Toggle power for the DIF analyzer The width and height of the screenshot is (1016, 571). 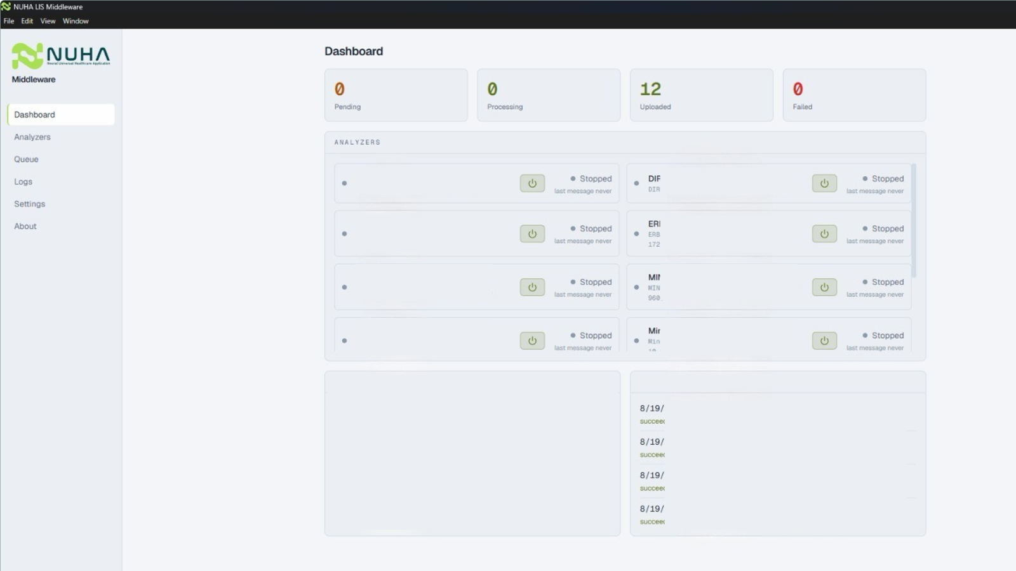click(x=824, y=183)
